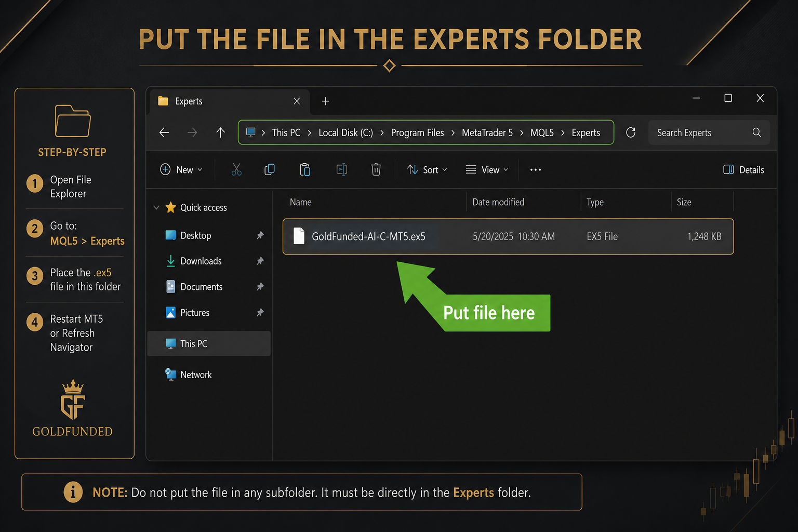This screenshot has height=532, width=798.
Task: Sort by the Name column header
Action: click(x=301, y=202)
